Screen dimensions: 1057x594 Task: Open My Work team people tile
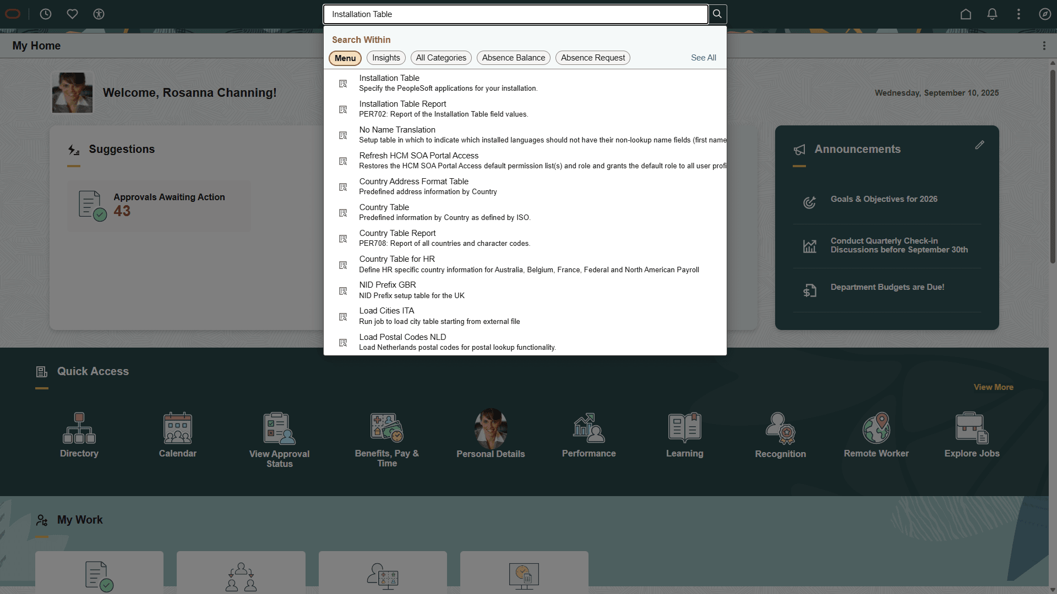241,573
